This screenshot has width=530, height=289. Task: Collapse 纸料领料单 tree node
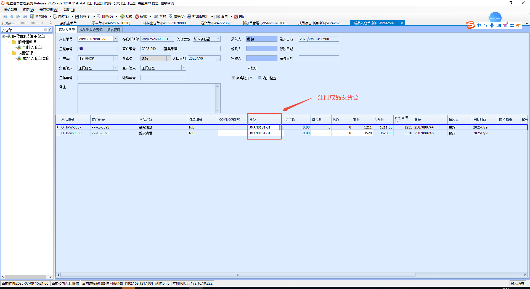pyautogui.click(x=9, y=42)
